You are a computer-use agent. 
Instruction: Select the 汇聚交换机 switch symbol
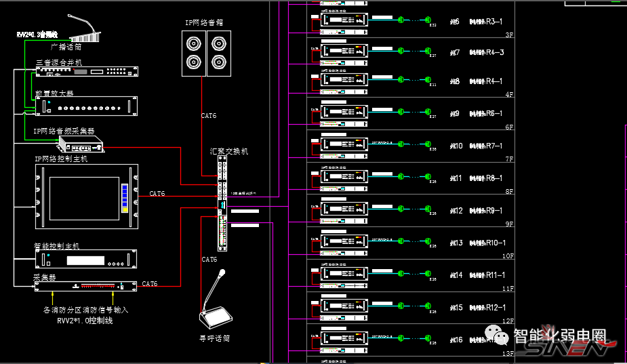(222, 203)
